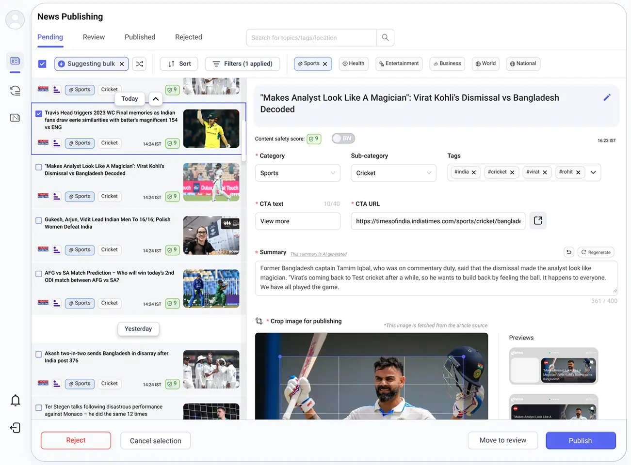Expand the Tags dropdown arrow
631x465 pixels.
(593, 172)
